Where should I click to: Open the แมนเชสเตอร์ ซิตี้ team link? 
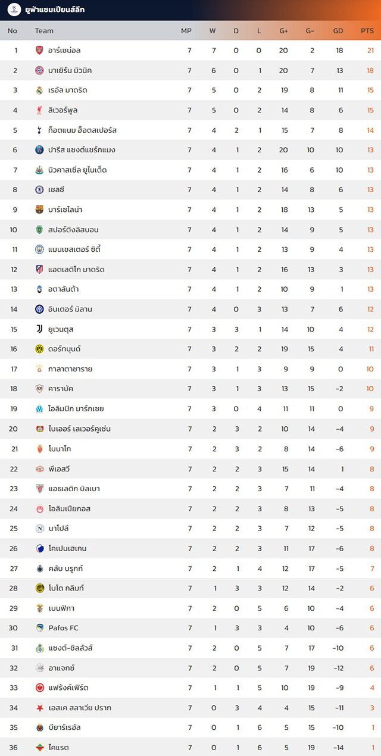coord(79,249)
